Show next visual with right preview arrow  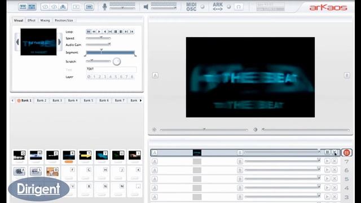point(60,42)
